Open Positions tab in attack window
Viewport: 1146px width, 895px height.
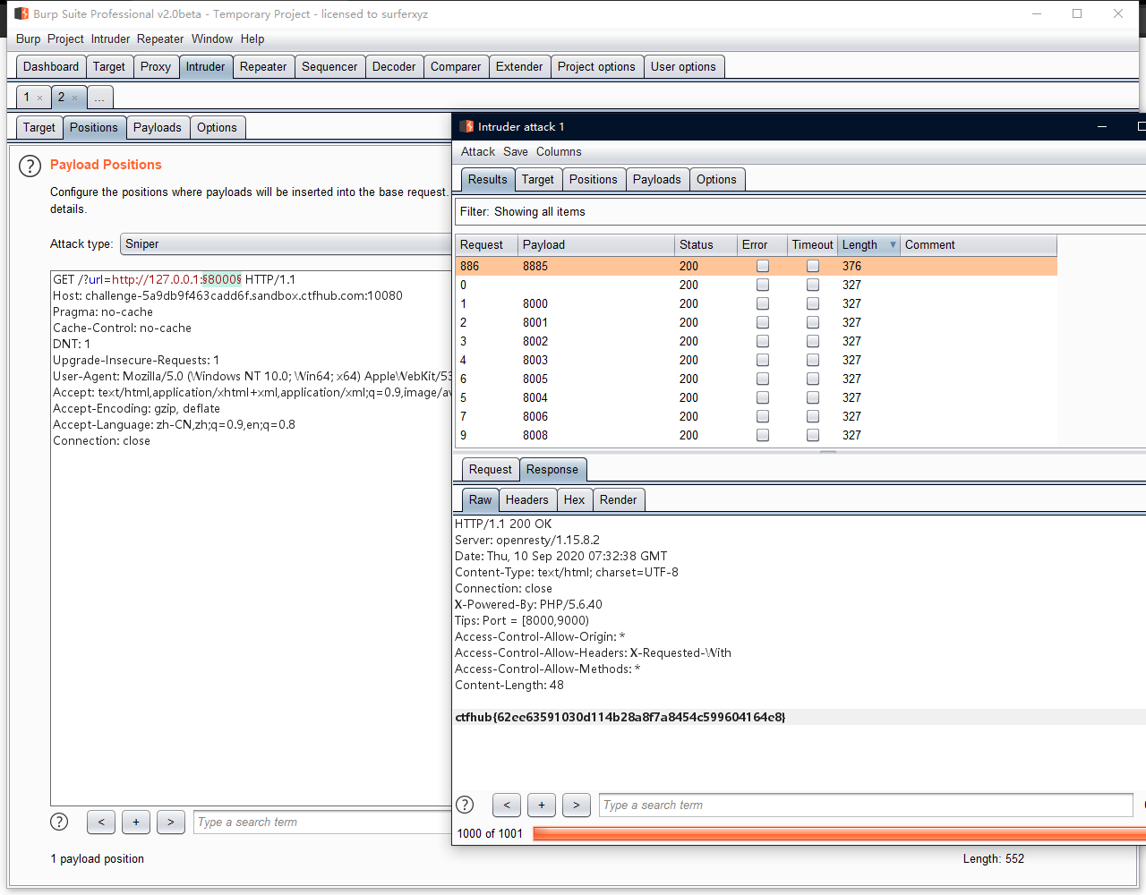(x=594, y=180)
